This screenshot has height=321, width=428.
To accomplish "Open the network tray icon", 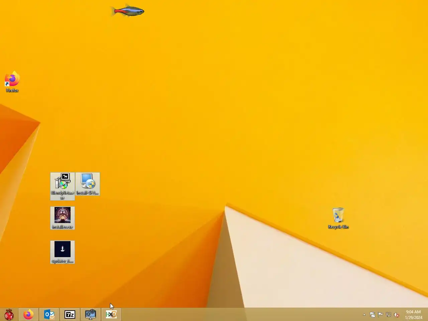I will [x=389, y=315].
